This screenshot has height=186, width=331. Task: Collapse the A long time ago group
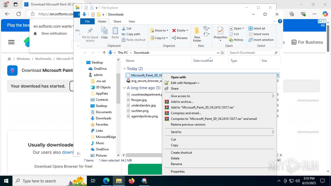point(125,88)
